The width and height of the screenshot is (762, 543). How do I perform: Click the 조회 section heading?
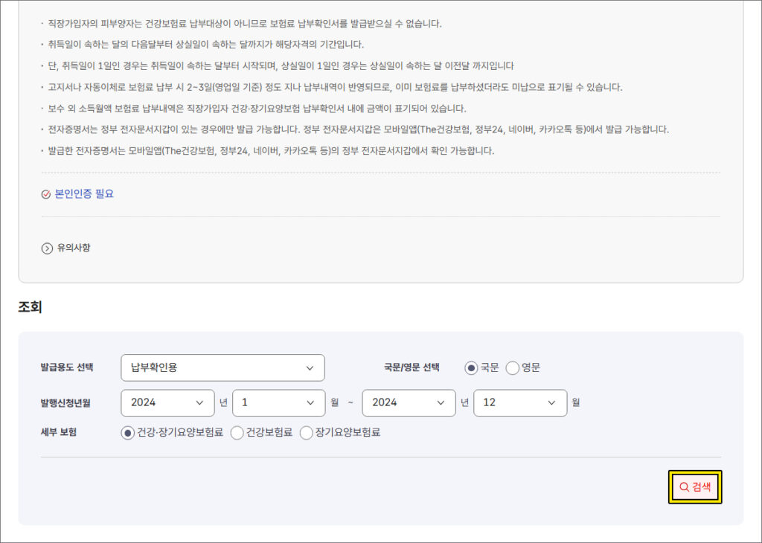pos(30,307)
